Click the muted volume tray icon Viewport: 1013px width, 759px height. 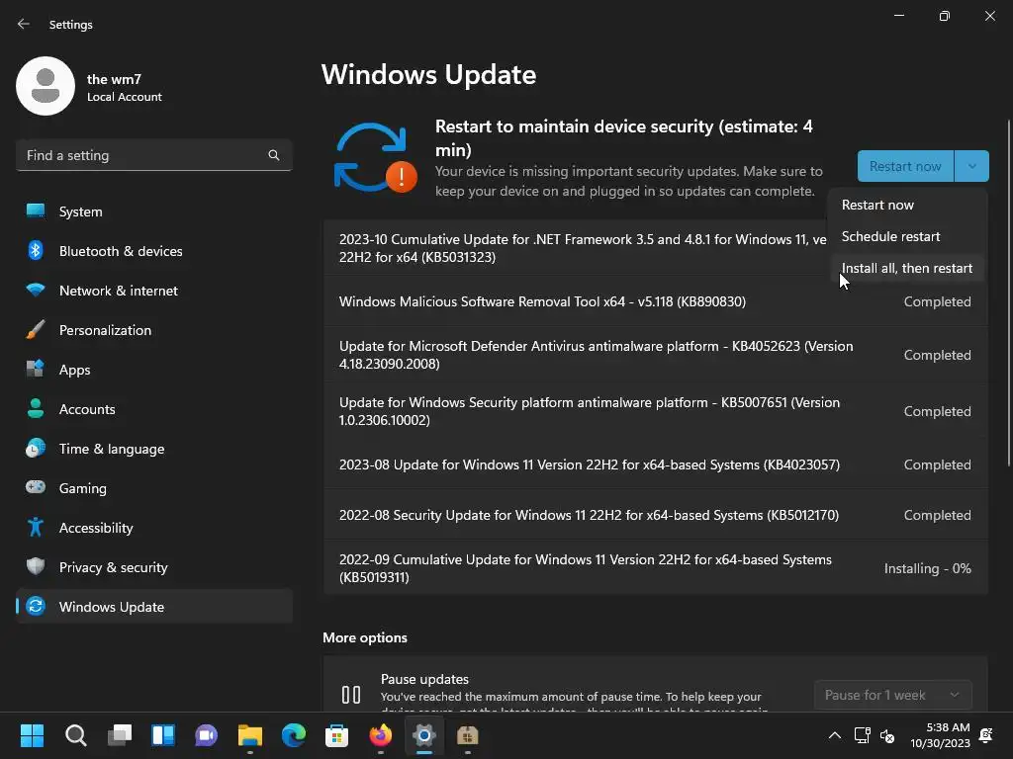point(887,735)
